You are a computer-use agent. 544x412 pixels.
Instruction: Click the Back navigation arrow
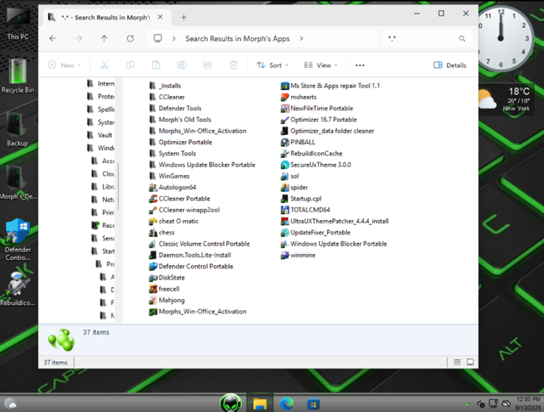click(x=53, y=39)
